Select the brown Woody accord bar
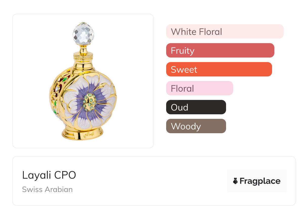Screen dimensions: 308x218 [x=196, y=126]
